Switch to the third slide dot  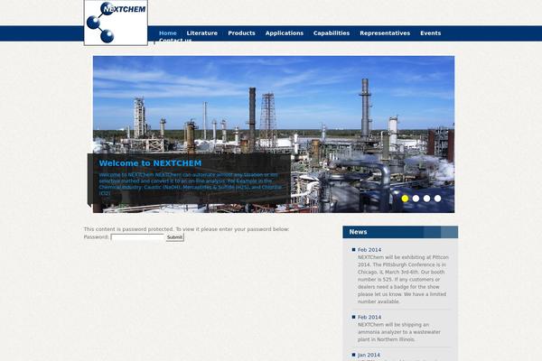pyautogui.click(x=427, y=199)
